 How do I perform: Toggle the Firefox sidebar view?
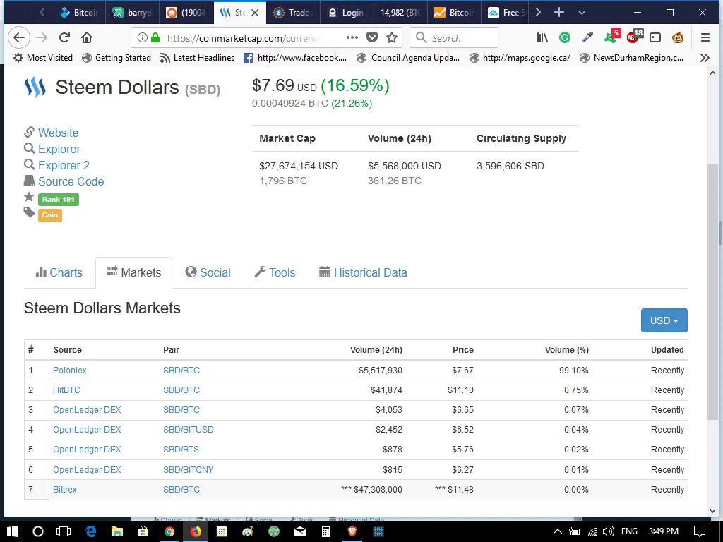point(655,38)
